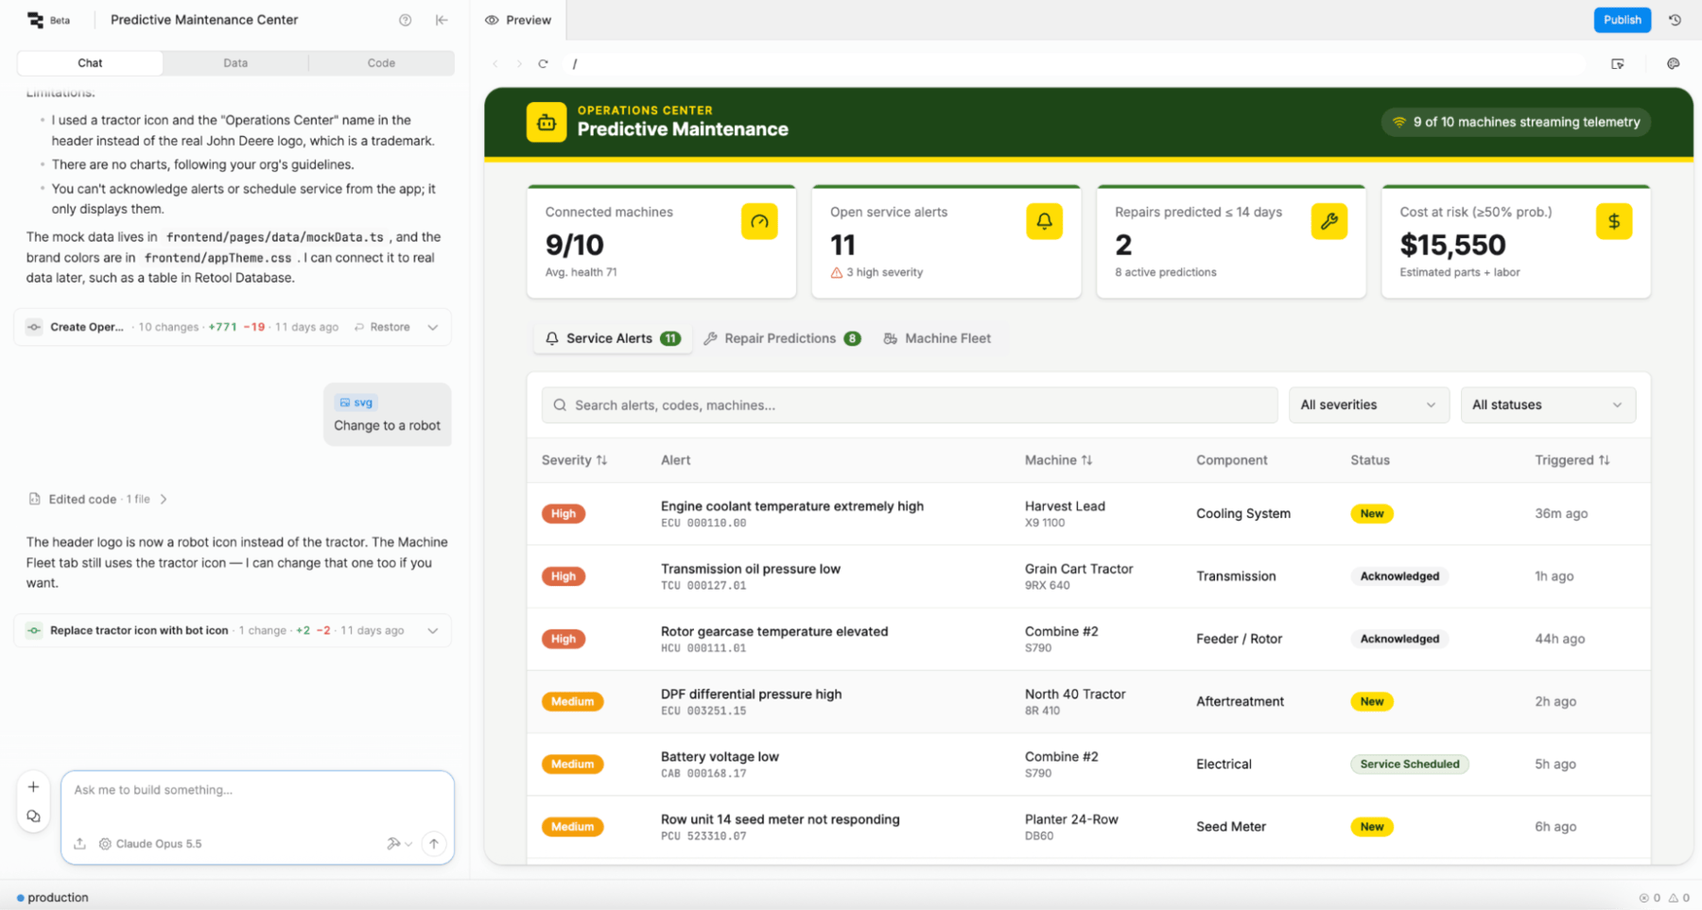Click the plus icon beside chat input
This screenshot has height=910, width=1702.
tap(33, 786)
